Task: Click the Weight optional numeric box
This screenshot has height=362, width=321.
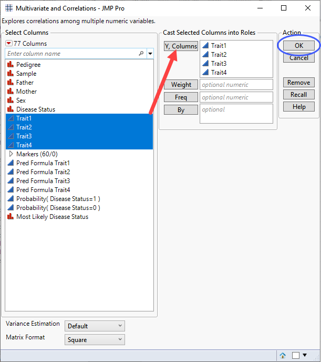Action: tap(236, 85)
